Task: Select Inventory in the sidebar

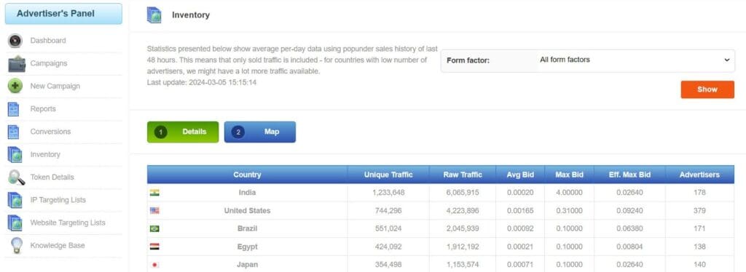Action: [45, 155]
